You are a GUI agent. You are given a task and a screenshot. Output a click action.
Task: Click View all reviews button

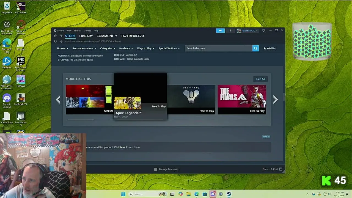click(x=266, y=137)
